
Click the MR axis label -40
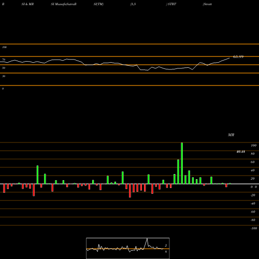coord(253,204)
